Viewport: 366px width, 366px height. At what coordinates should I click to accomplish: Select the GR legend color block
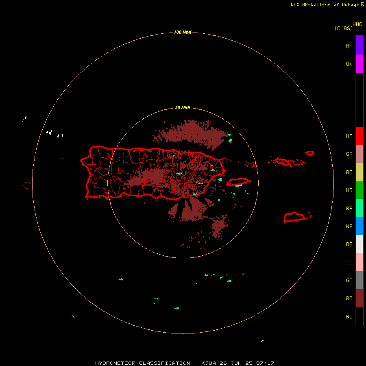click(x=359, y=154)
